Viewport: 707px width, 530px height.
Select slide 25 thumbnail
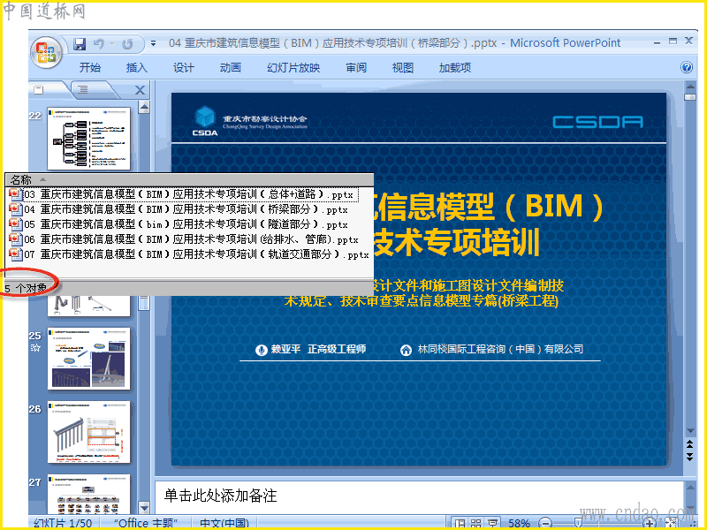tap(89, 359)
